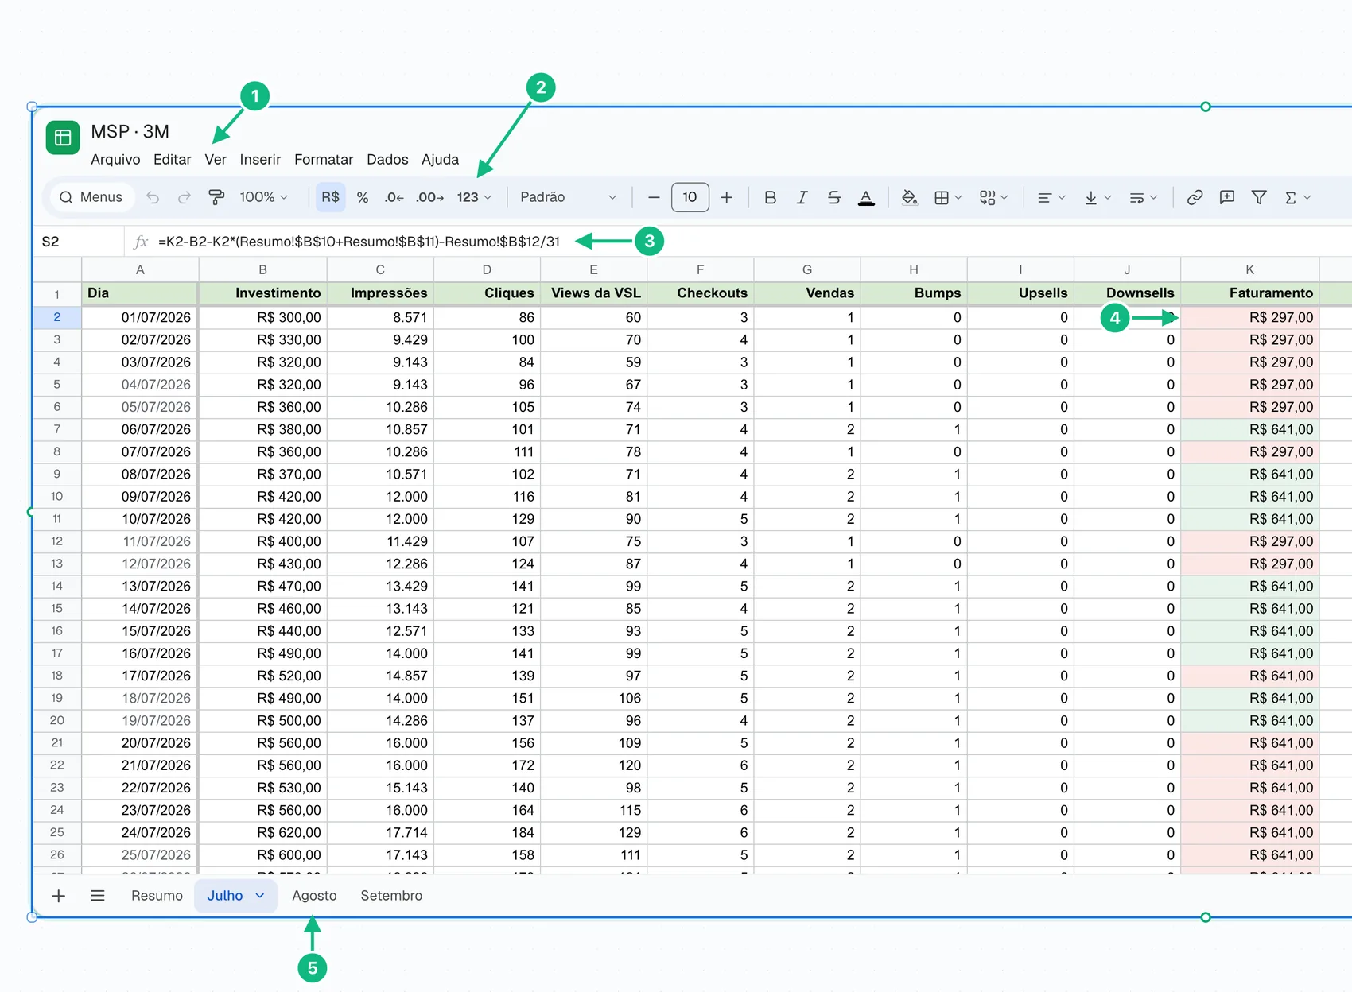The width and height of the screenshot is (1352, 992).
Task: Click the redo arrow icon
Action: click(185, 197)
